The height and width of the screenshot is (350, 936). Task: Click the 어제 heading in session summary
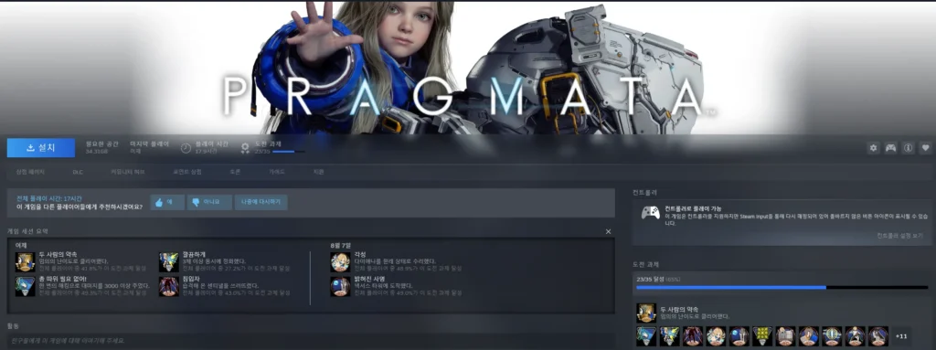21,246
